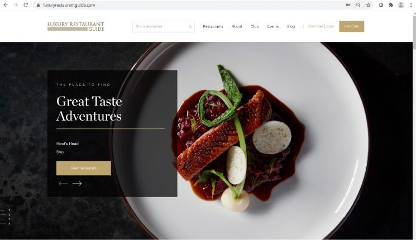The image size is (416, 240).
Task: Click the Find a restaurant field
Action: (x=160, y=27)
